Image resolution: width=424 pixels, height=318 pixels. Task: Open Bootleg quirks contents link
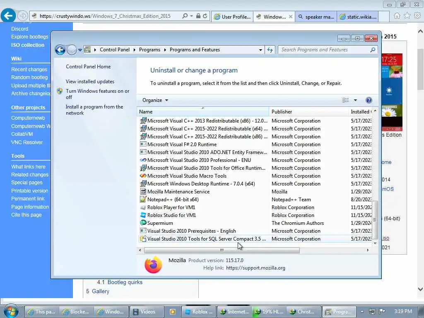pyautogui.click(x=125, y=282)
